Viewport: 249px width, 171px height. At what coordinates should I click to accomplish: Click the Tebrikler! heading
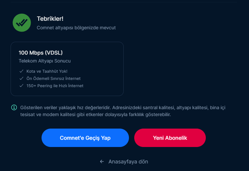click(50, 19)
